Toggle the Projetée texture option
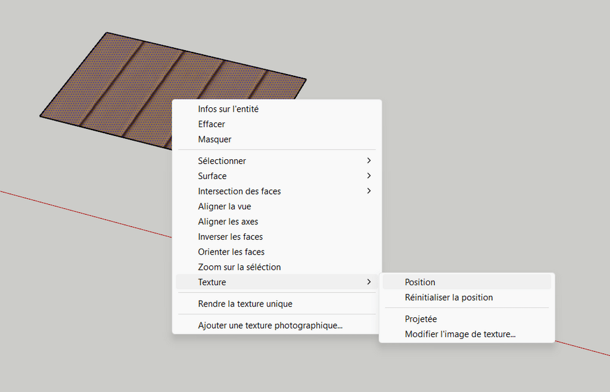This screenshot has width=610, height=392. 467,319
